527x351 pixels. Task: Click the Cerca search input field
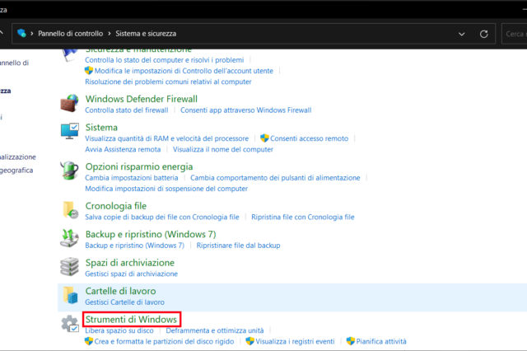515,34
